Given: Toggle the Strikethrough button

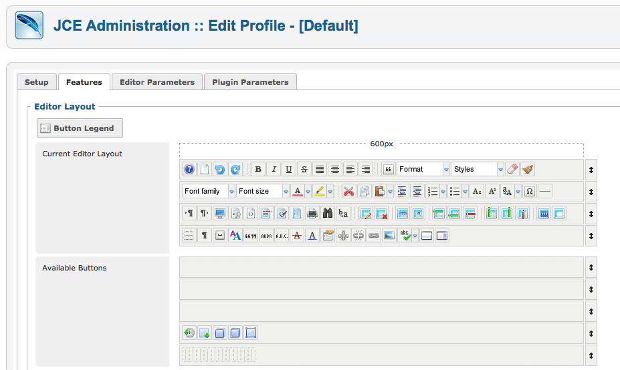Looking at the screenshot, I should [304, 170].
